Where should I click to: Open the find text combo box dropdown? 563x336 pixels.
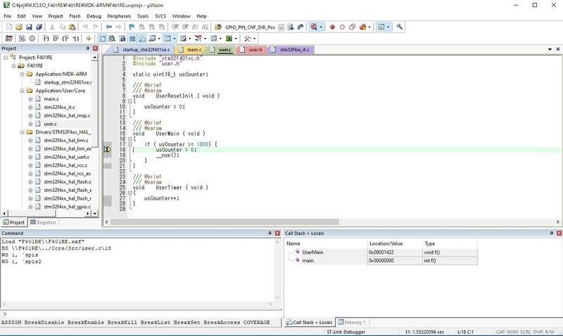pos(281,27)
